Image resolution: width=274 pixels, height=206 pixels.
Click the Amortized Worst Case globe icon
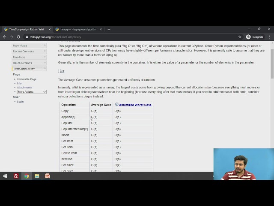point(117,104)
